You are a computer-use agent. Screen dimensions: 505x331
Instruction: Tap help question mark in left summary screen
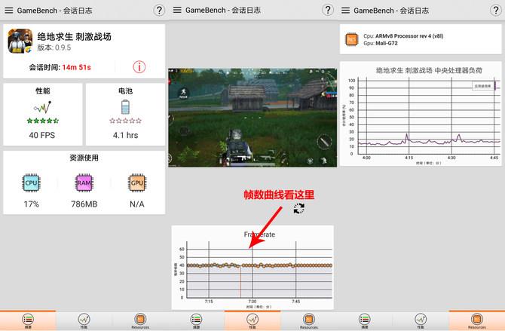(159, 11)
